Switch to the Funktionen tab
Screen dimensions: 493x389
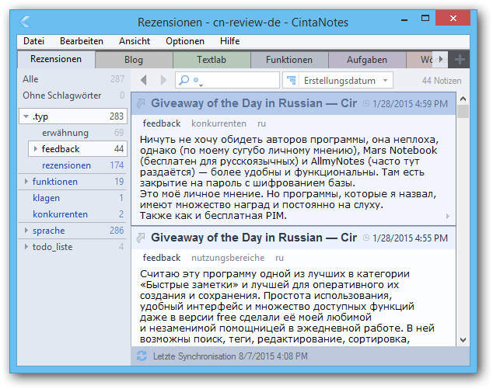[289, 60]
